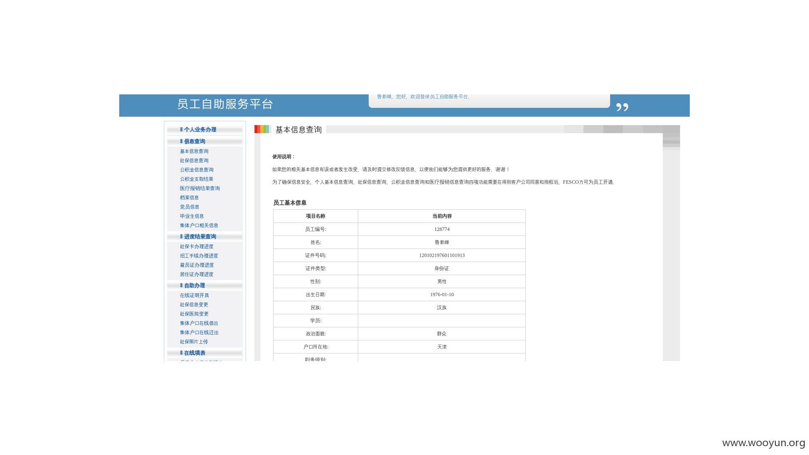Click the 基本信息查询 page heading
This screenshot has height=455, width=809.
(299, 130)
